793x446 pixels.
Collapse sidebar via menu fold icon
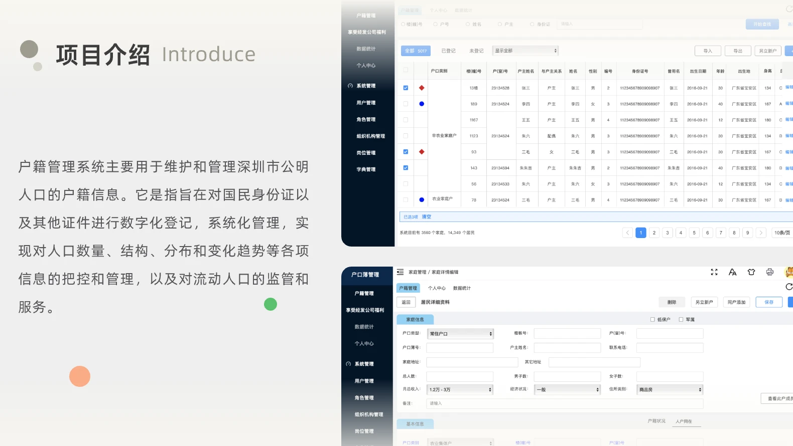point(400,272)
